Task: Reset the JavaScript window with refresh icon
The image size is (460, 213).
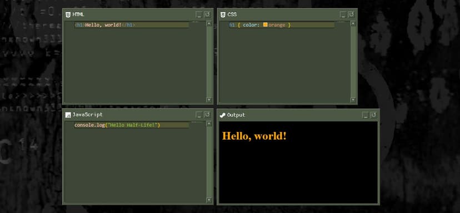Action: point(207,115)
